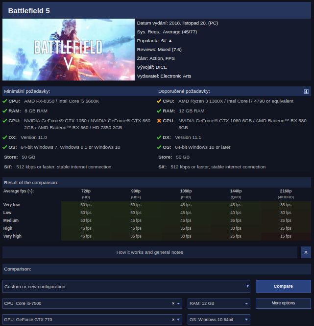Click the Comparison: section heading

[x=18, y=269]
